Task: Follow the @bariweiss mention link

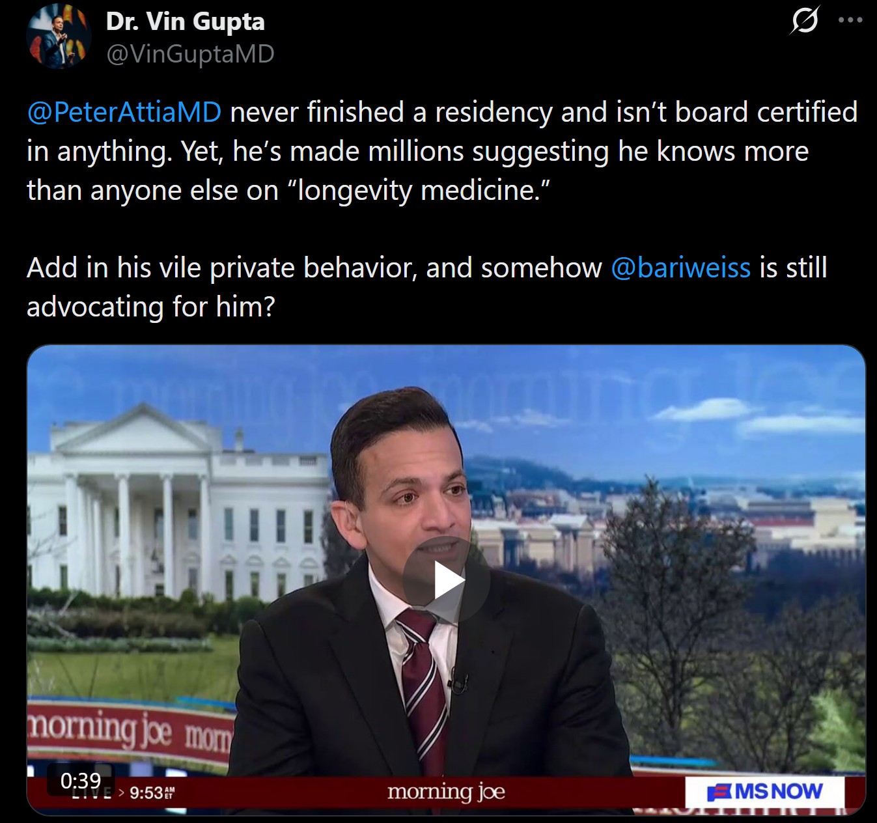Action: [x=680, y=268]
